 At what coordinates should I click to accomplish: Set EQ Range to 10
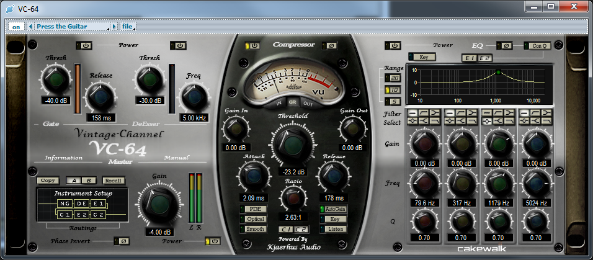point(393,90)
